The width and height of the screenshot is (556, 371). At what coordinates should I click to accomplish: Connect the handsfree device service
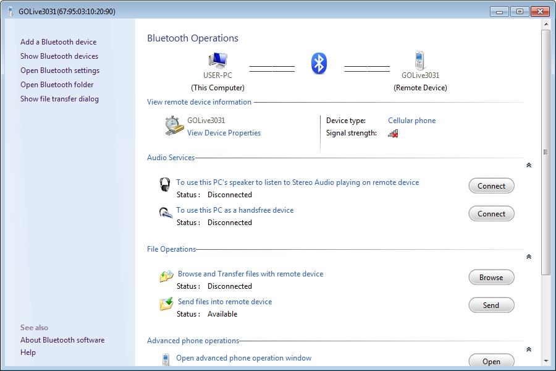[491, 214]
